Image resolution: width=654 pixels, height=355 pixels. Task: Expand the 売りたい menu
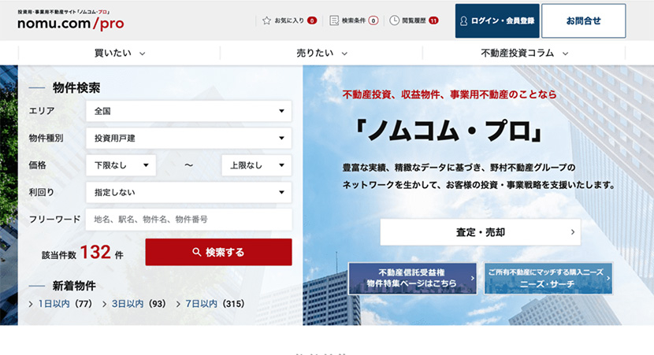click(321, 54)
